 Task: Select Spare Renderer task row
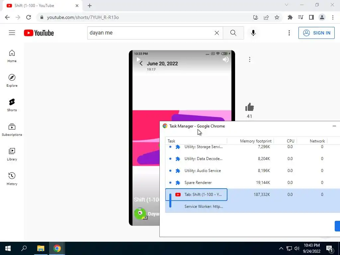(x=253, y=183)
